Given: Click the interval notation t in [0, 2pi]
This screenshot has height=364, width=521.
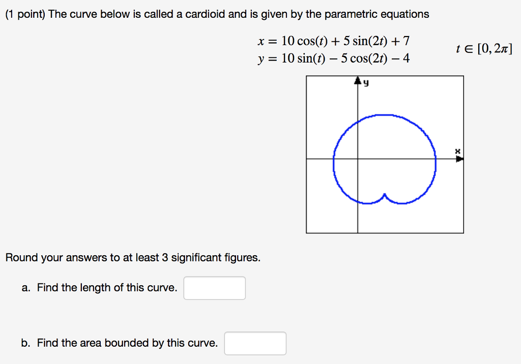Looking at the screenshot, I should [x=483, y=49].
